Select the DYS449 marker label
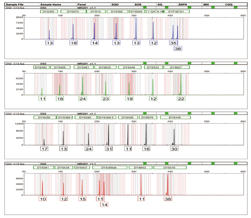The width and height of the screenshot is (251, 218). click(175, 117)
